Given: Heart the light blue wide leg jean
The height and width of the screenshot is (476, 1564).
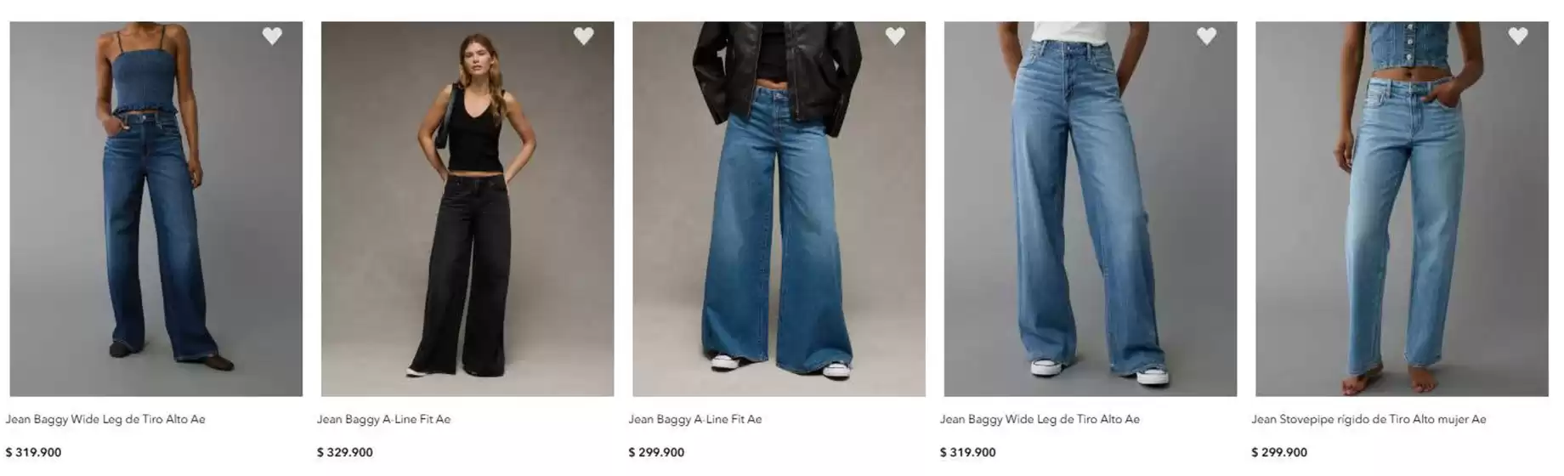Looking at the screenshot, I should click(1206, 36).
